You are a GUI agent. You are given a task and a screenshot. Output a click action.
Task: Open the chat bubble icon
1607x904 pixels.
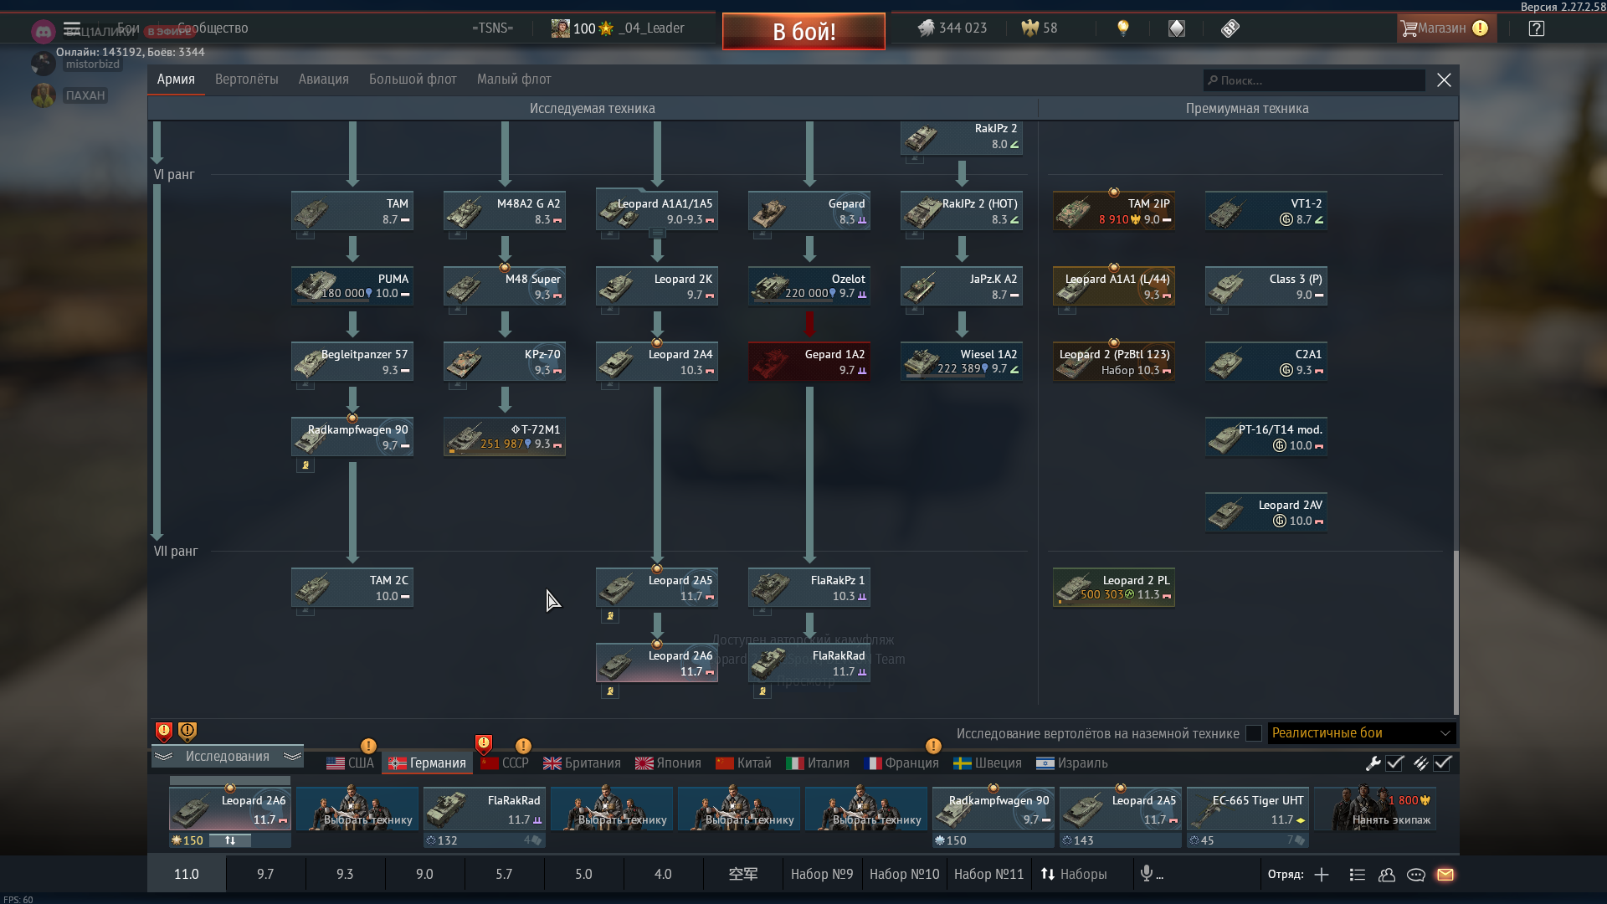point(1416,875)
